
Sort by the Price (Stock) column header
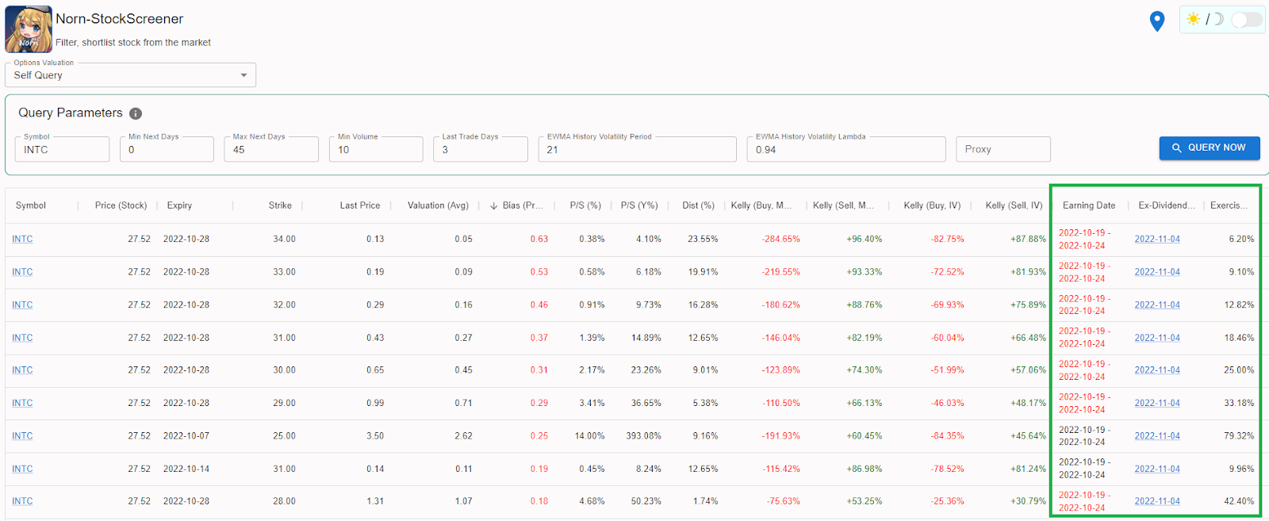tap(121, 205)
